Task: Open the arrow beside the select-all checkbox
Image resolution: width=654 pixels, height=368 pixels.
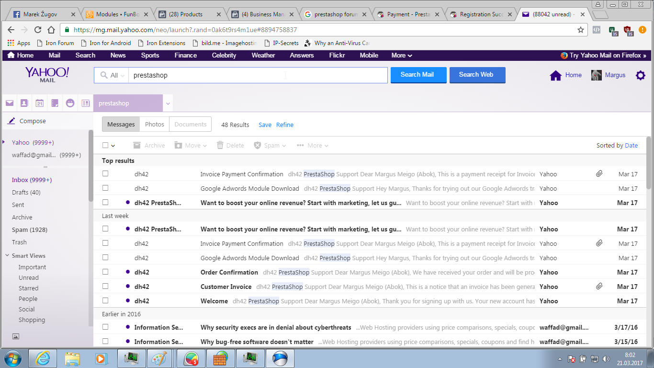Action: click(113, 146)
